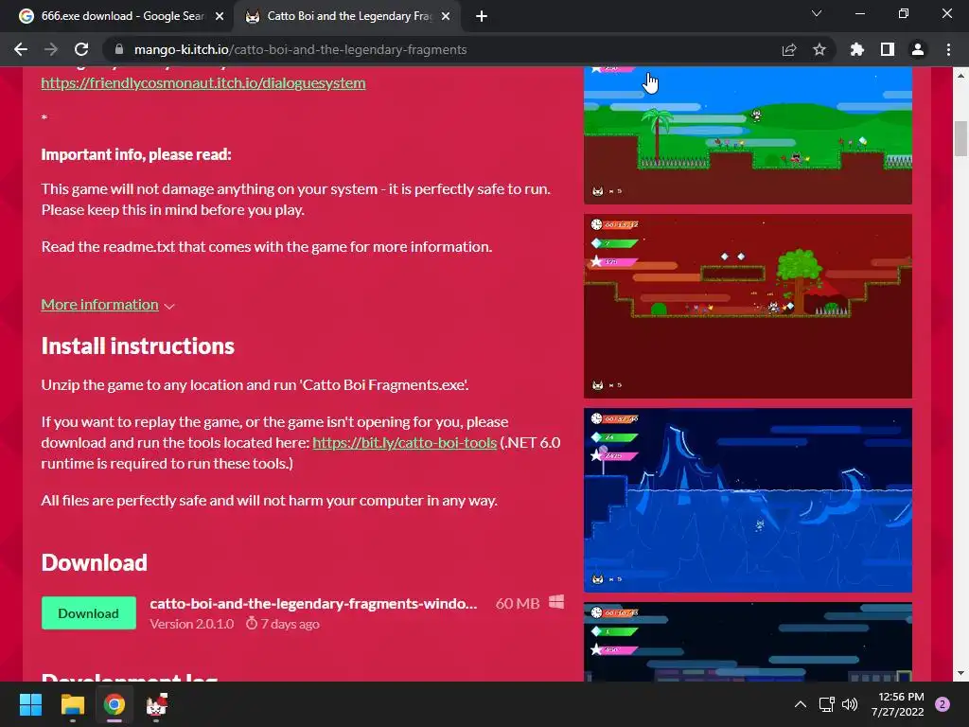
Task: Open the Chrome profile menu
Action: pos(918,49)
